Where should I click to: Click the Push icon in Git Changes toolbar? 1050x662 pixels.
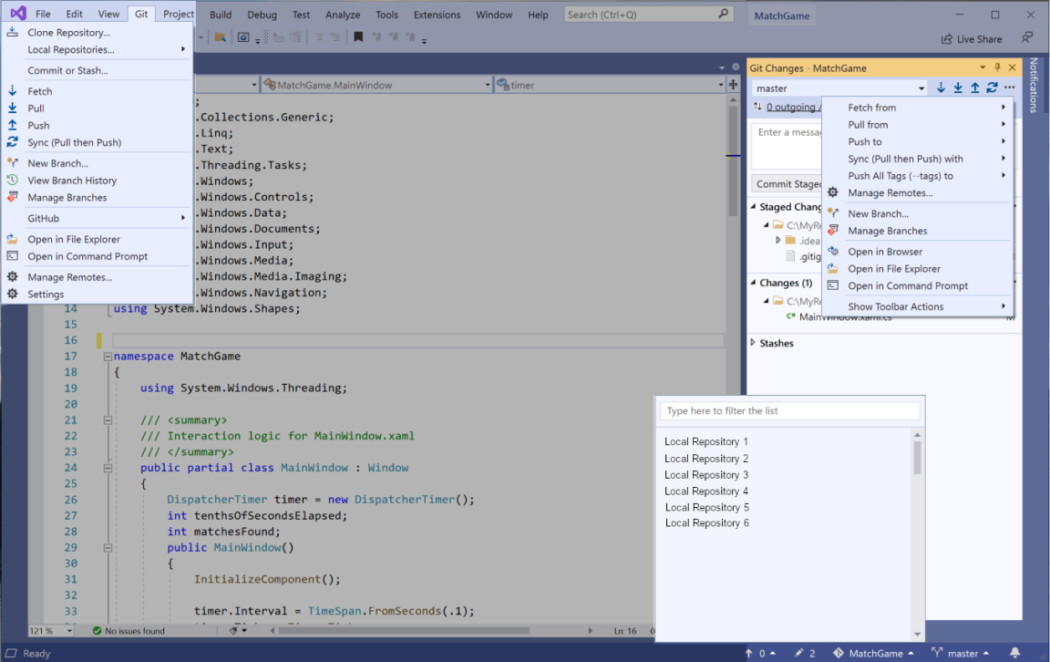pyautogui.click(x=974, y=88)
